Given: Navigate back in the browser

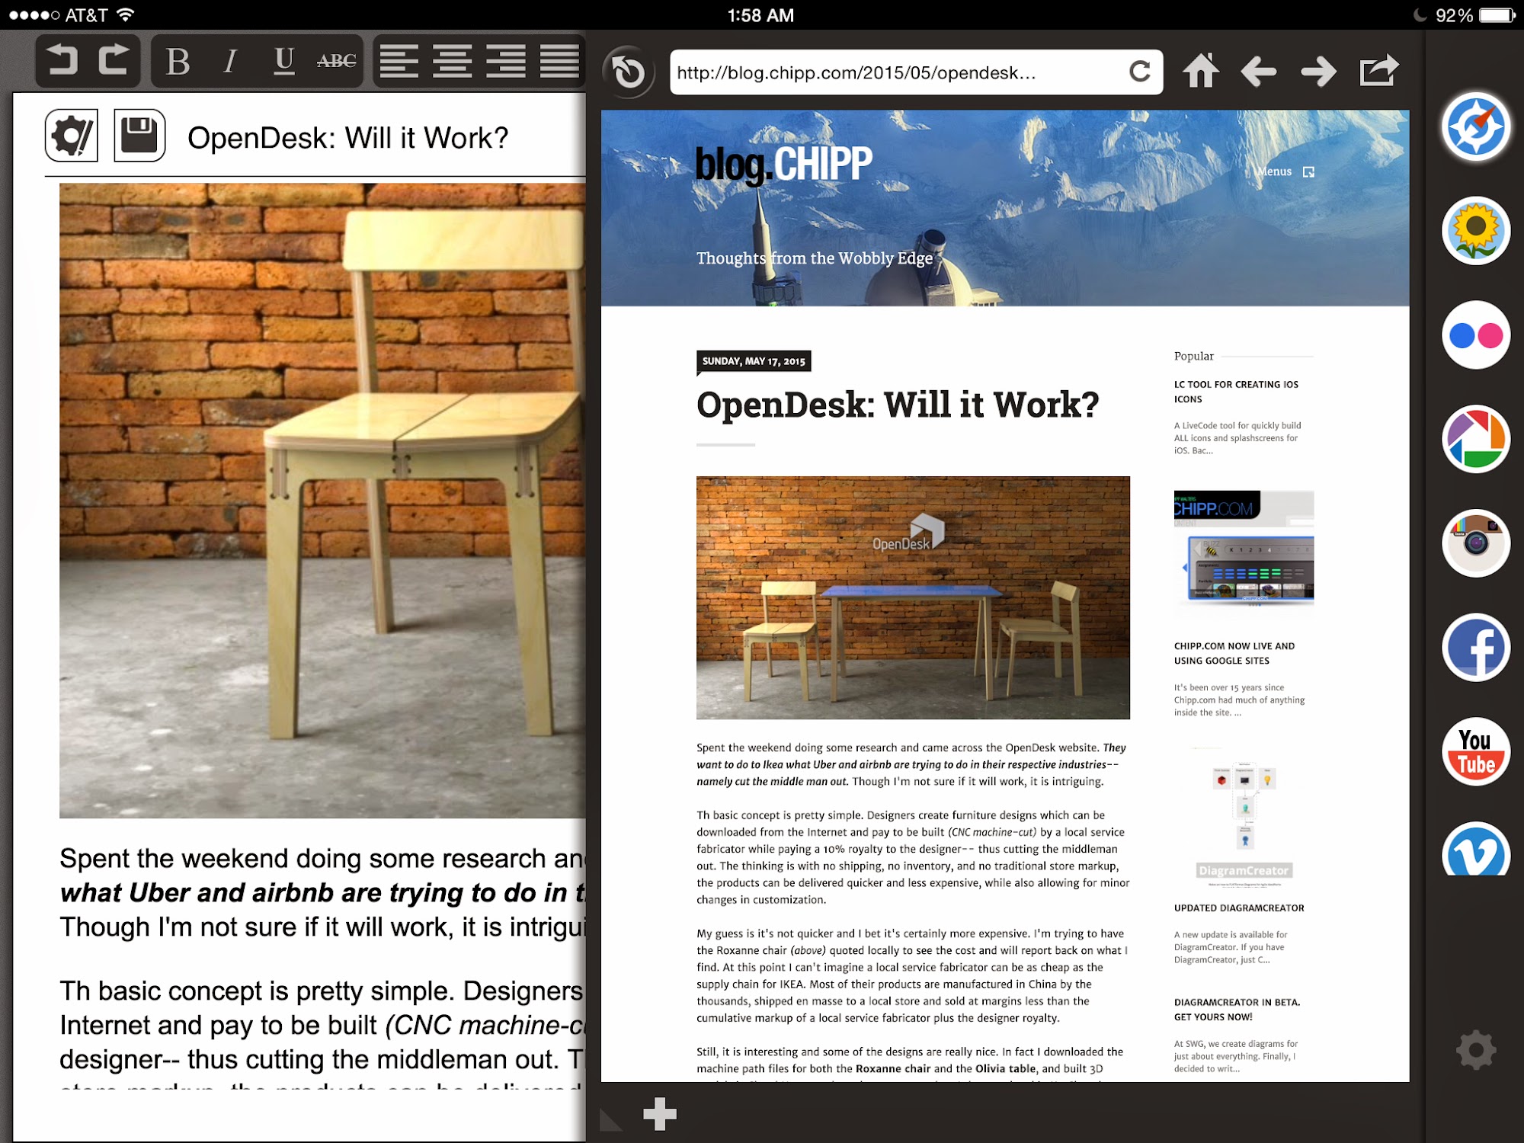Looking at the screenshot, I should 1258,72.
